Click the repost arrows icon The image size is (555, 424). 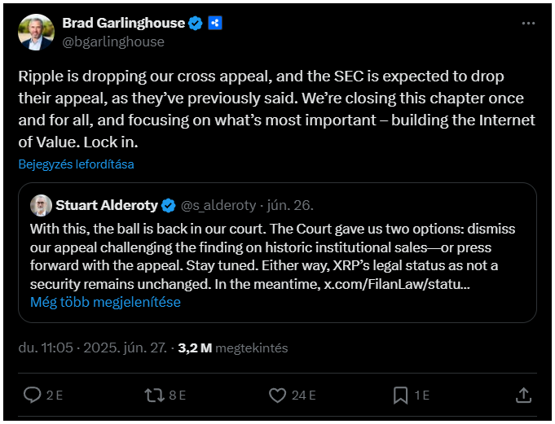(x=154, y=395)
